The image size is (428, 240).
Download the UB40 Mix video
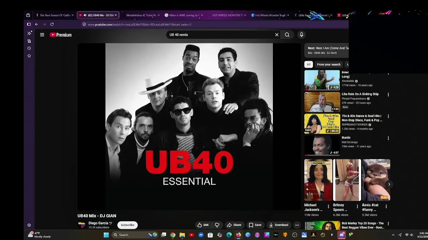279,225
